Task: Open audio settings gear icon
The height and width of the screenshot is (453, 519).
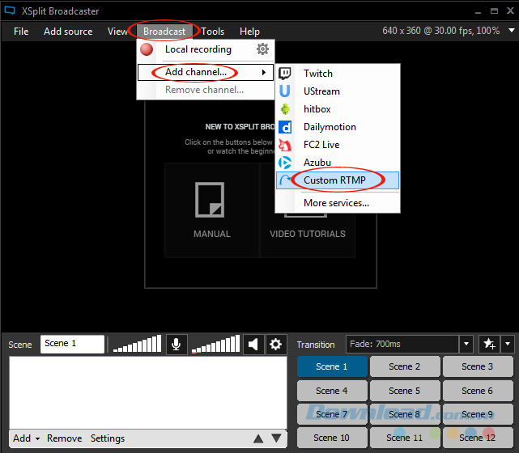Action: 275,345
